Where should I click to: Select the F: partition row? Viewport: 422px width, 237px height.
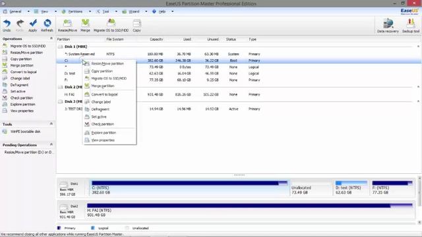[238, 80]
